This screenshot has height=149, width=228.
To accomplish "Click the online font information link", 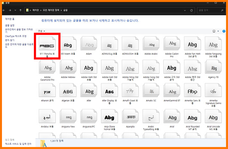I will [19, 31].
